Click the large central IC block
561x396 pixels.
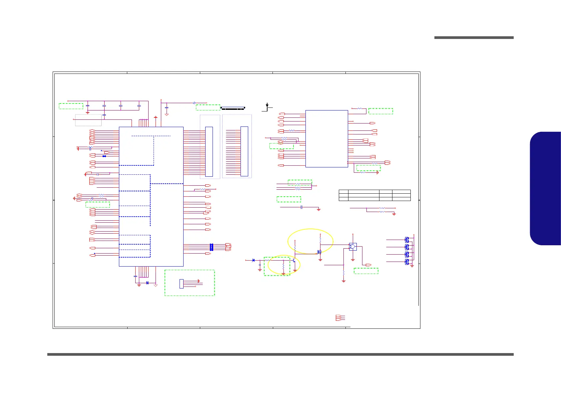tap(151, 196)
